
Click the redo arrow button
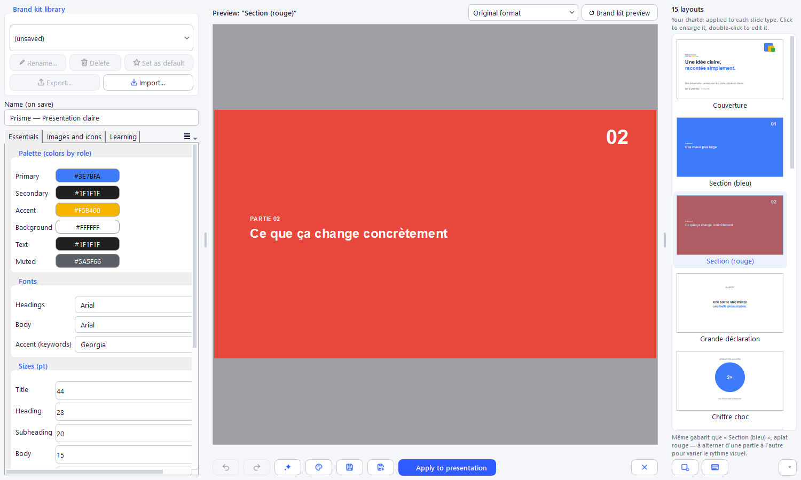point(257,467)
